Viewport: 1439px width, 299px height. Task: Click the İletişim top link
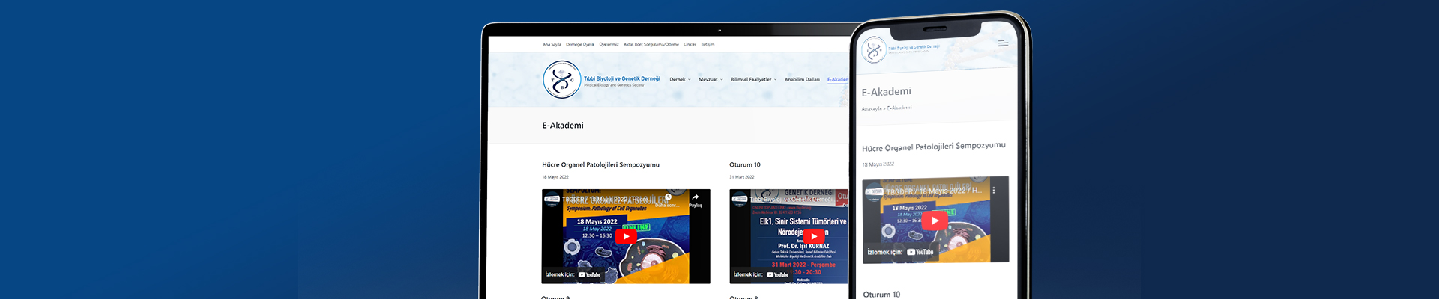[708, 44]
